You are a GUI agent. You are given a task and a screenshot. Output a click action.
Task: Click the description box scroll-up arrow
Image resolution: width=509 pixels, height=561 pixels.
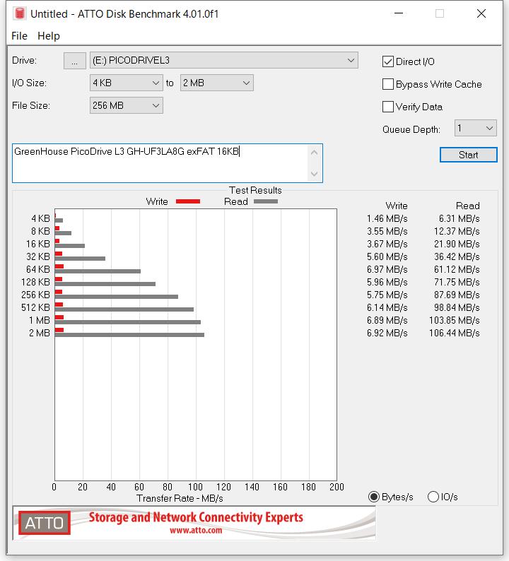(315, 153)
